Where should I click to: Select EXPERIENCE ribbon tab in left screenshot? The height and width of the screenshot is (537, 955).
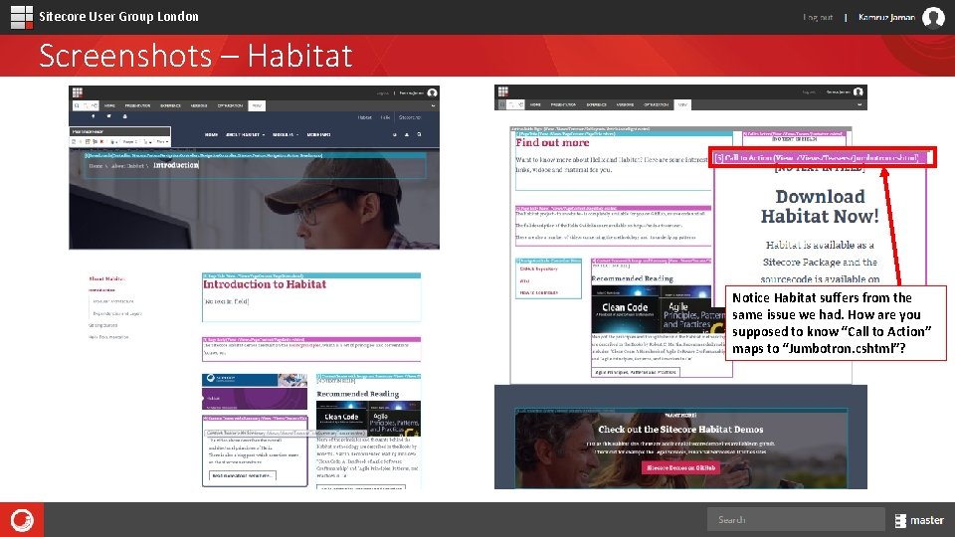[170, 105]
